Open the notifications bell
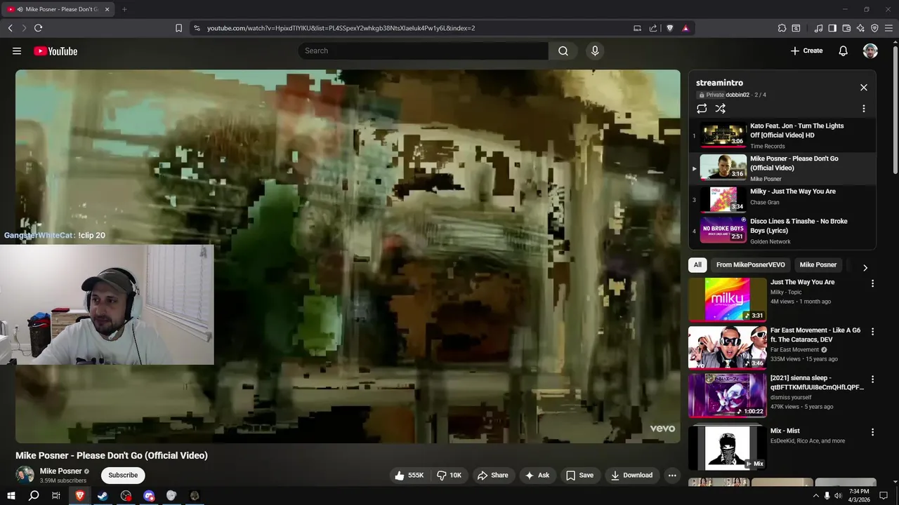899x505 pixels. tap(844, 50)
